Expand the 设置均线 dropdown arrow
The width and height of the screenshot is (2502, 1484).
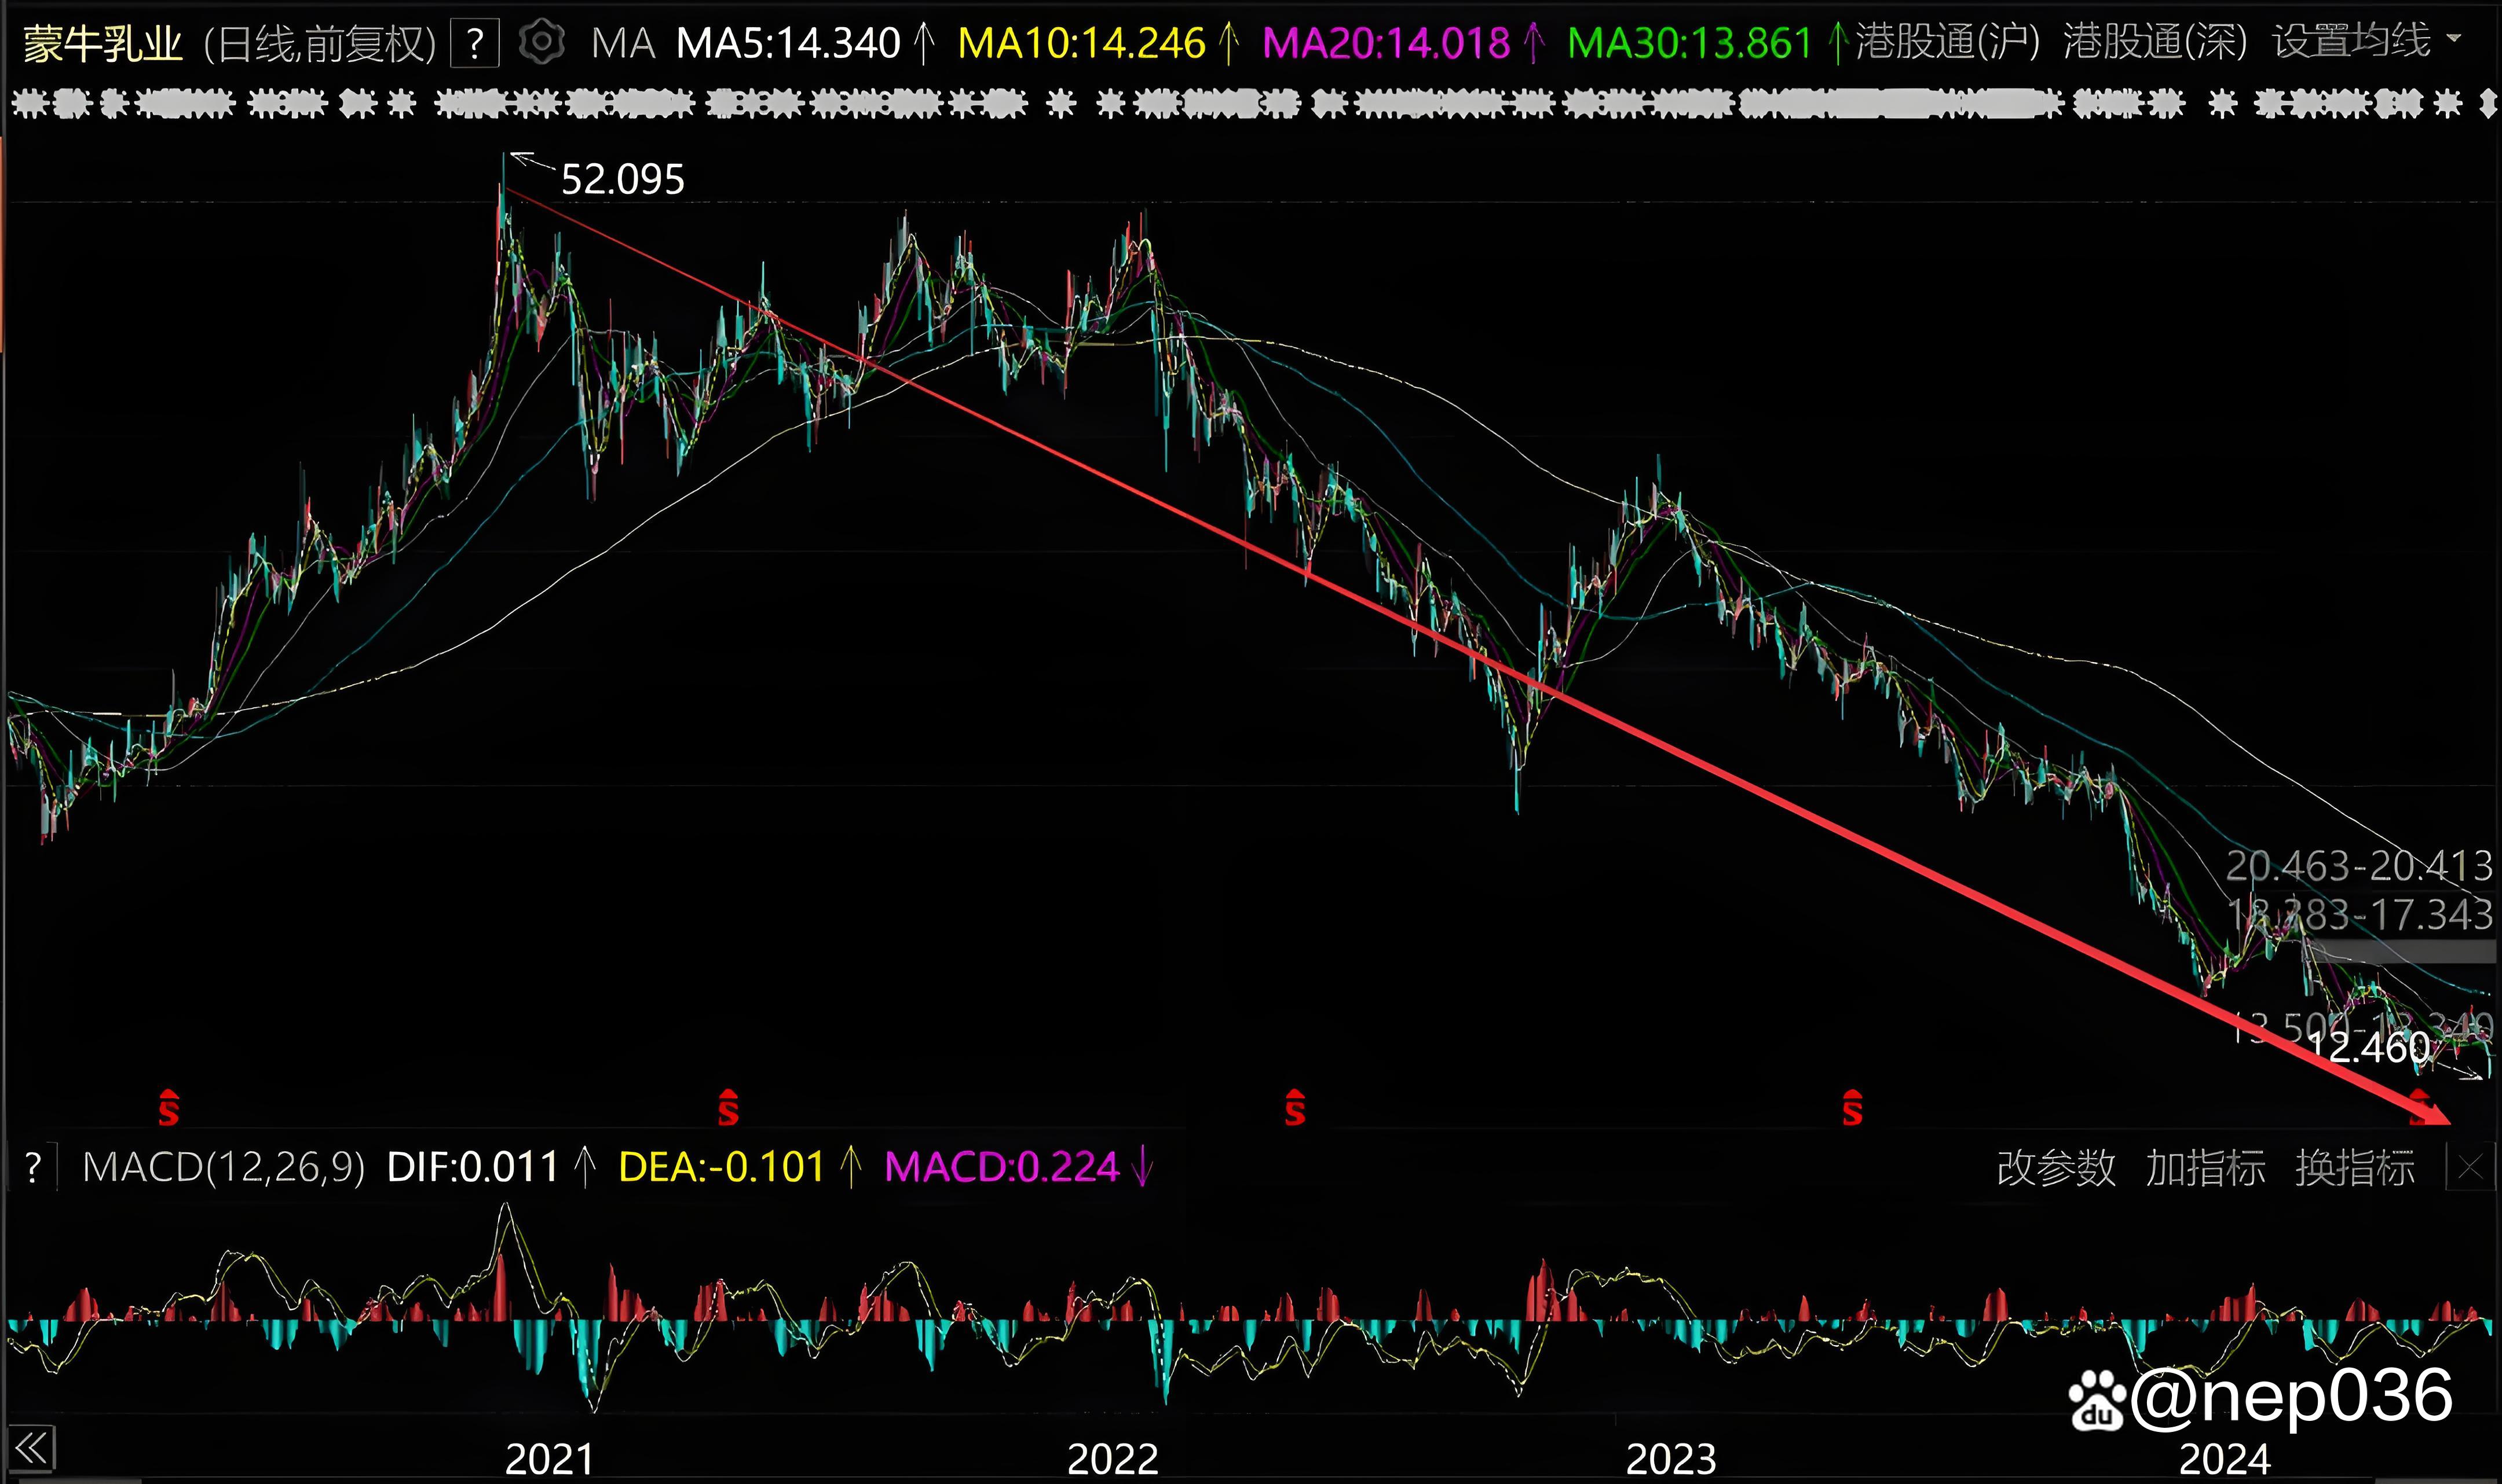coord(2454,38)
